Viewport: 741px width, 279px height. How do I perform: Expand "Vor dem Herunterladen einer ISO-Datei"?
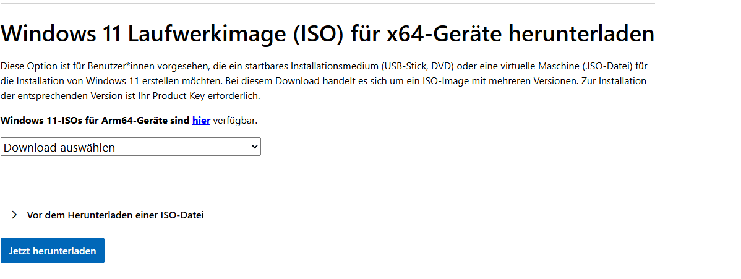point(115,215)
